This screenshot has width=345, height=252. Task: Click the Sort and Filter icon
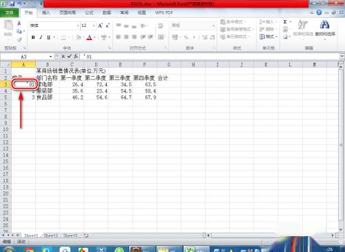click(x=303, y=24)
